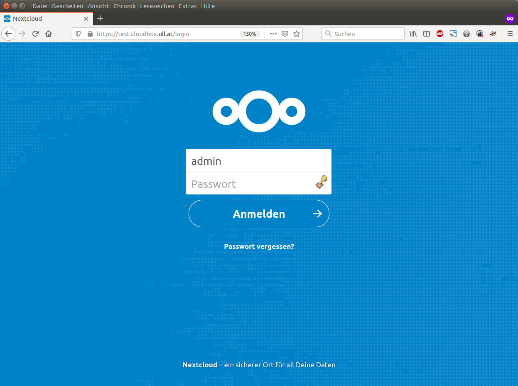Image resolution: width=518 pixels, height=386 pixels.
Task: Go to the browser home page
Action: (49, 34)
